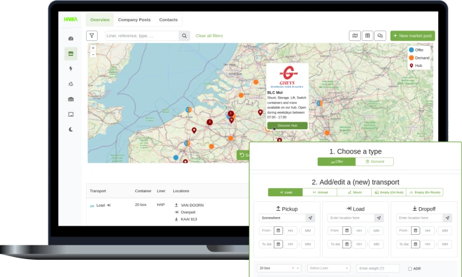Toggle dark mode with the moon icon
The height and width of the screenshot is (277, 462).
(x=70, y=129)
